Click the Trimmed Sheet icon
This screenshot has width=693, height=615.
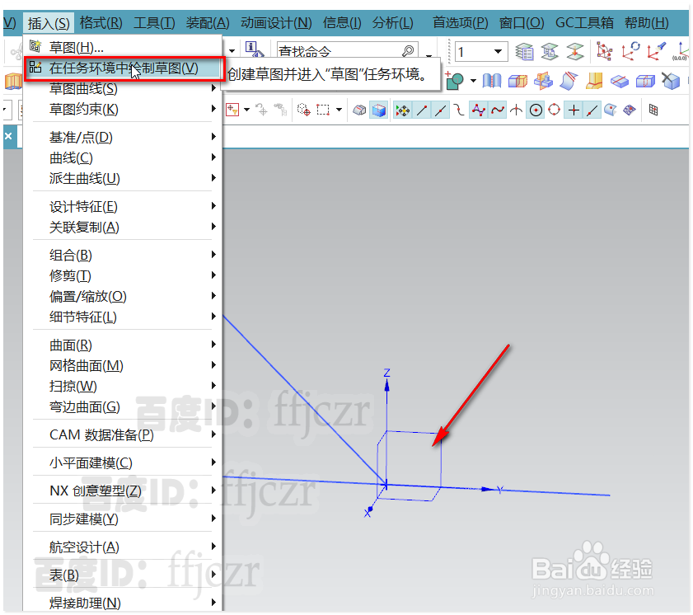pyautogui.click(x=569, y=81)
